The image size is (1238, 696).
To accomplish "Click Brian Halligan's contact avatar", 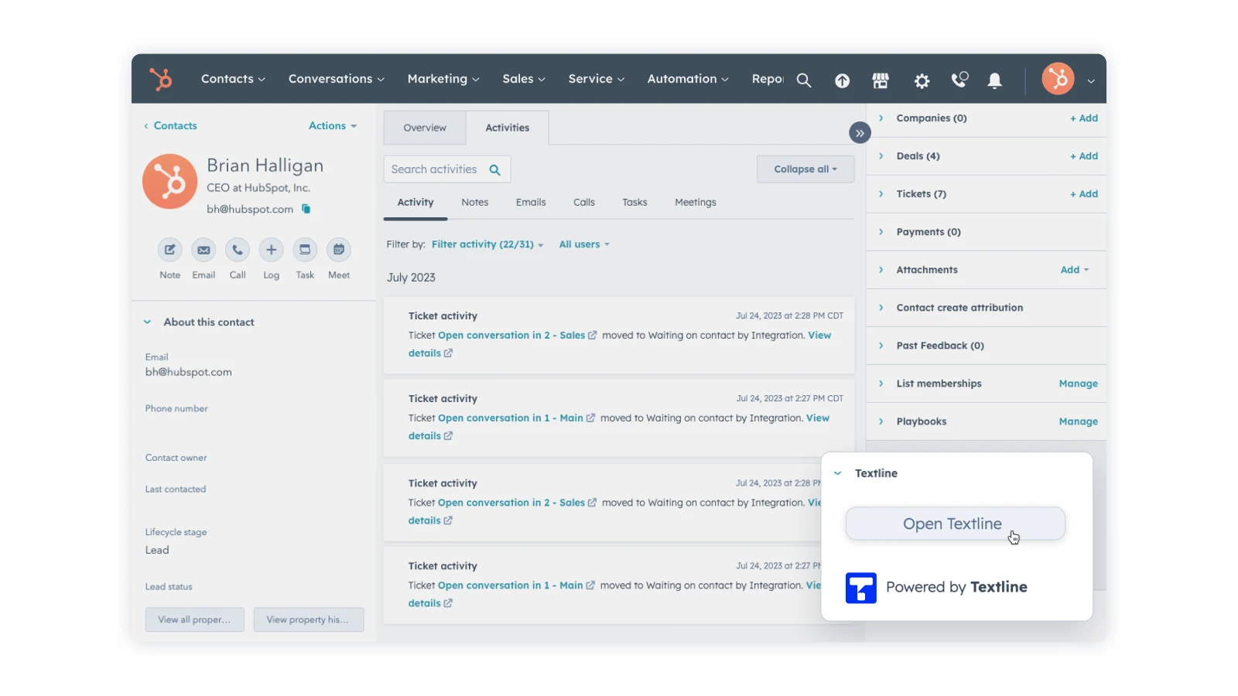I will [x=170, y=182].
